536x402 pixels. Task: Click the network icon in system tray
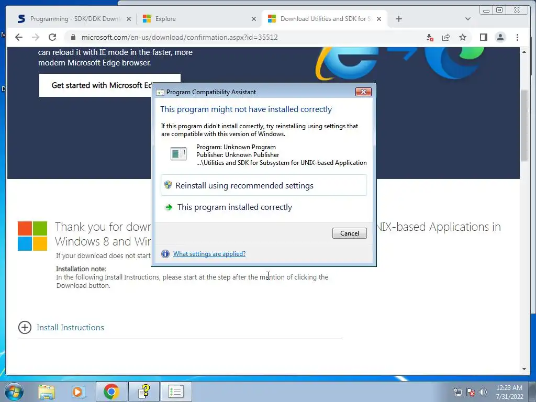pos(457,392)
